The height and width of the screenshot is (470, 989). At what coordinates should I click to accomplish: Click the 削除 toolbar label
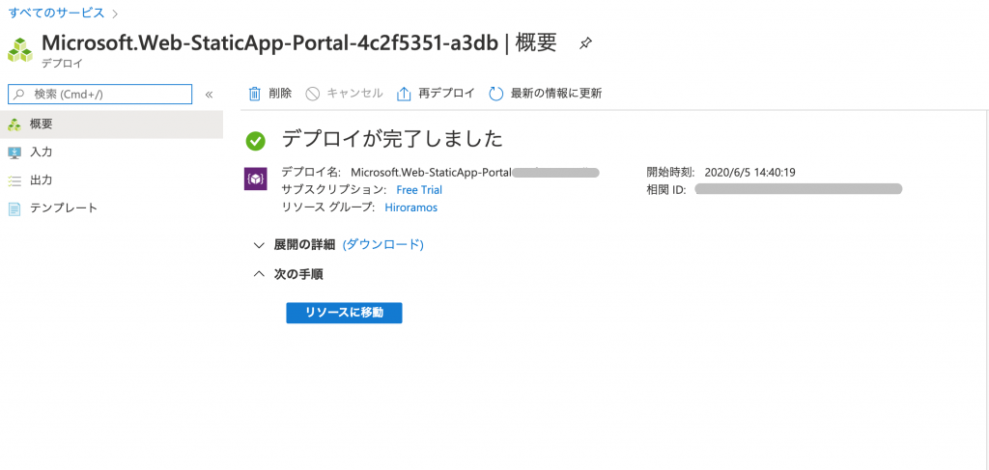pyautogui.click(x=280, y=94)
